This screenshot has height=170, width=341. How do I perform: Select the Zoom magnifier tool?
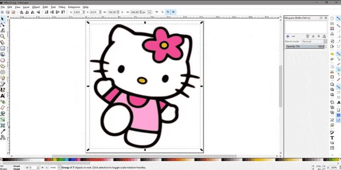coord(3,37)
